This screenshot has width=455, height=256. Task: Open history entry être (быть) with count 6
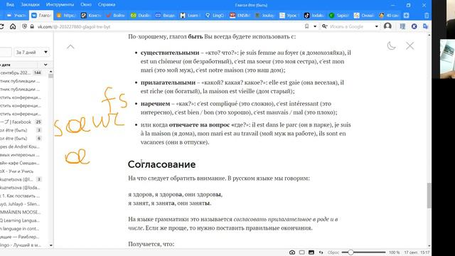point(21,139)
